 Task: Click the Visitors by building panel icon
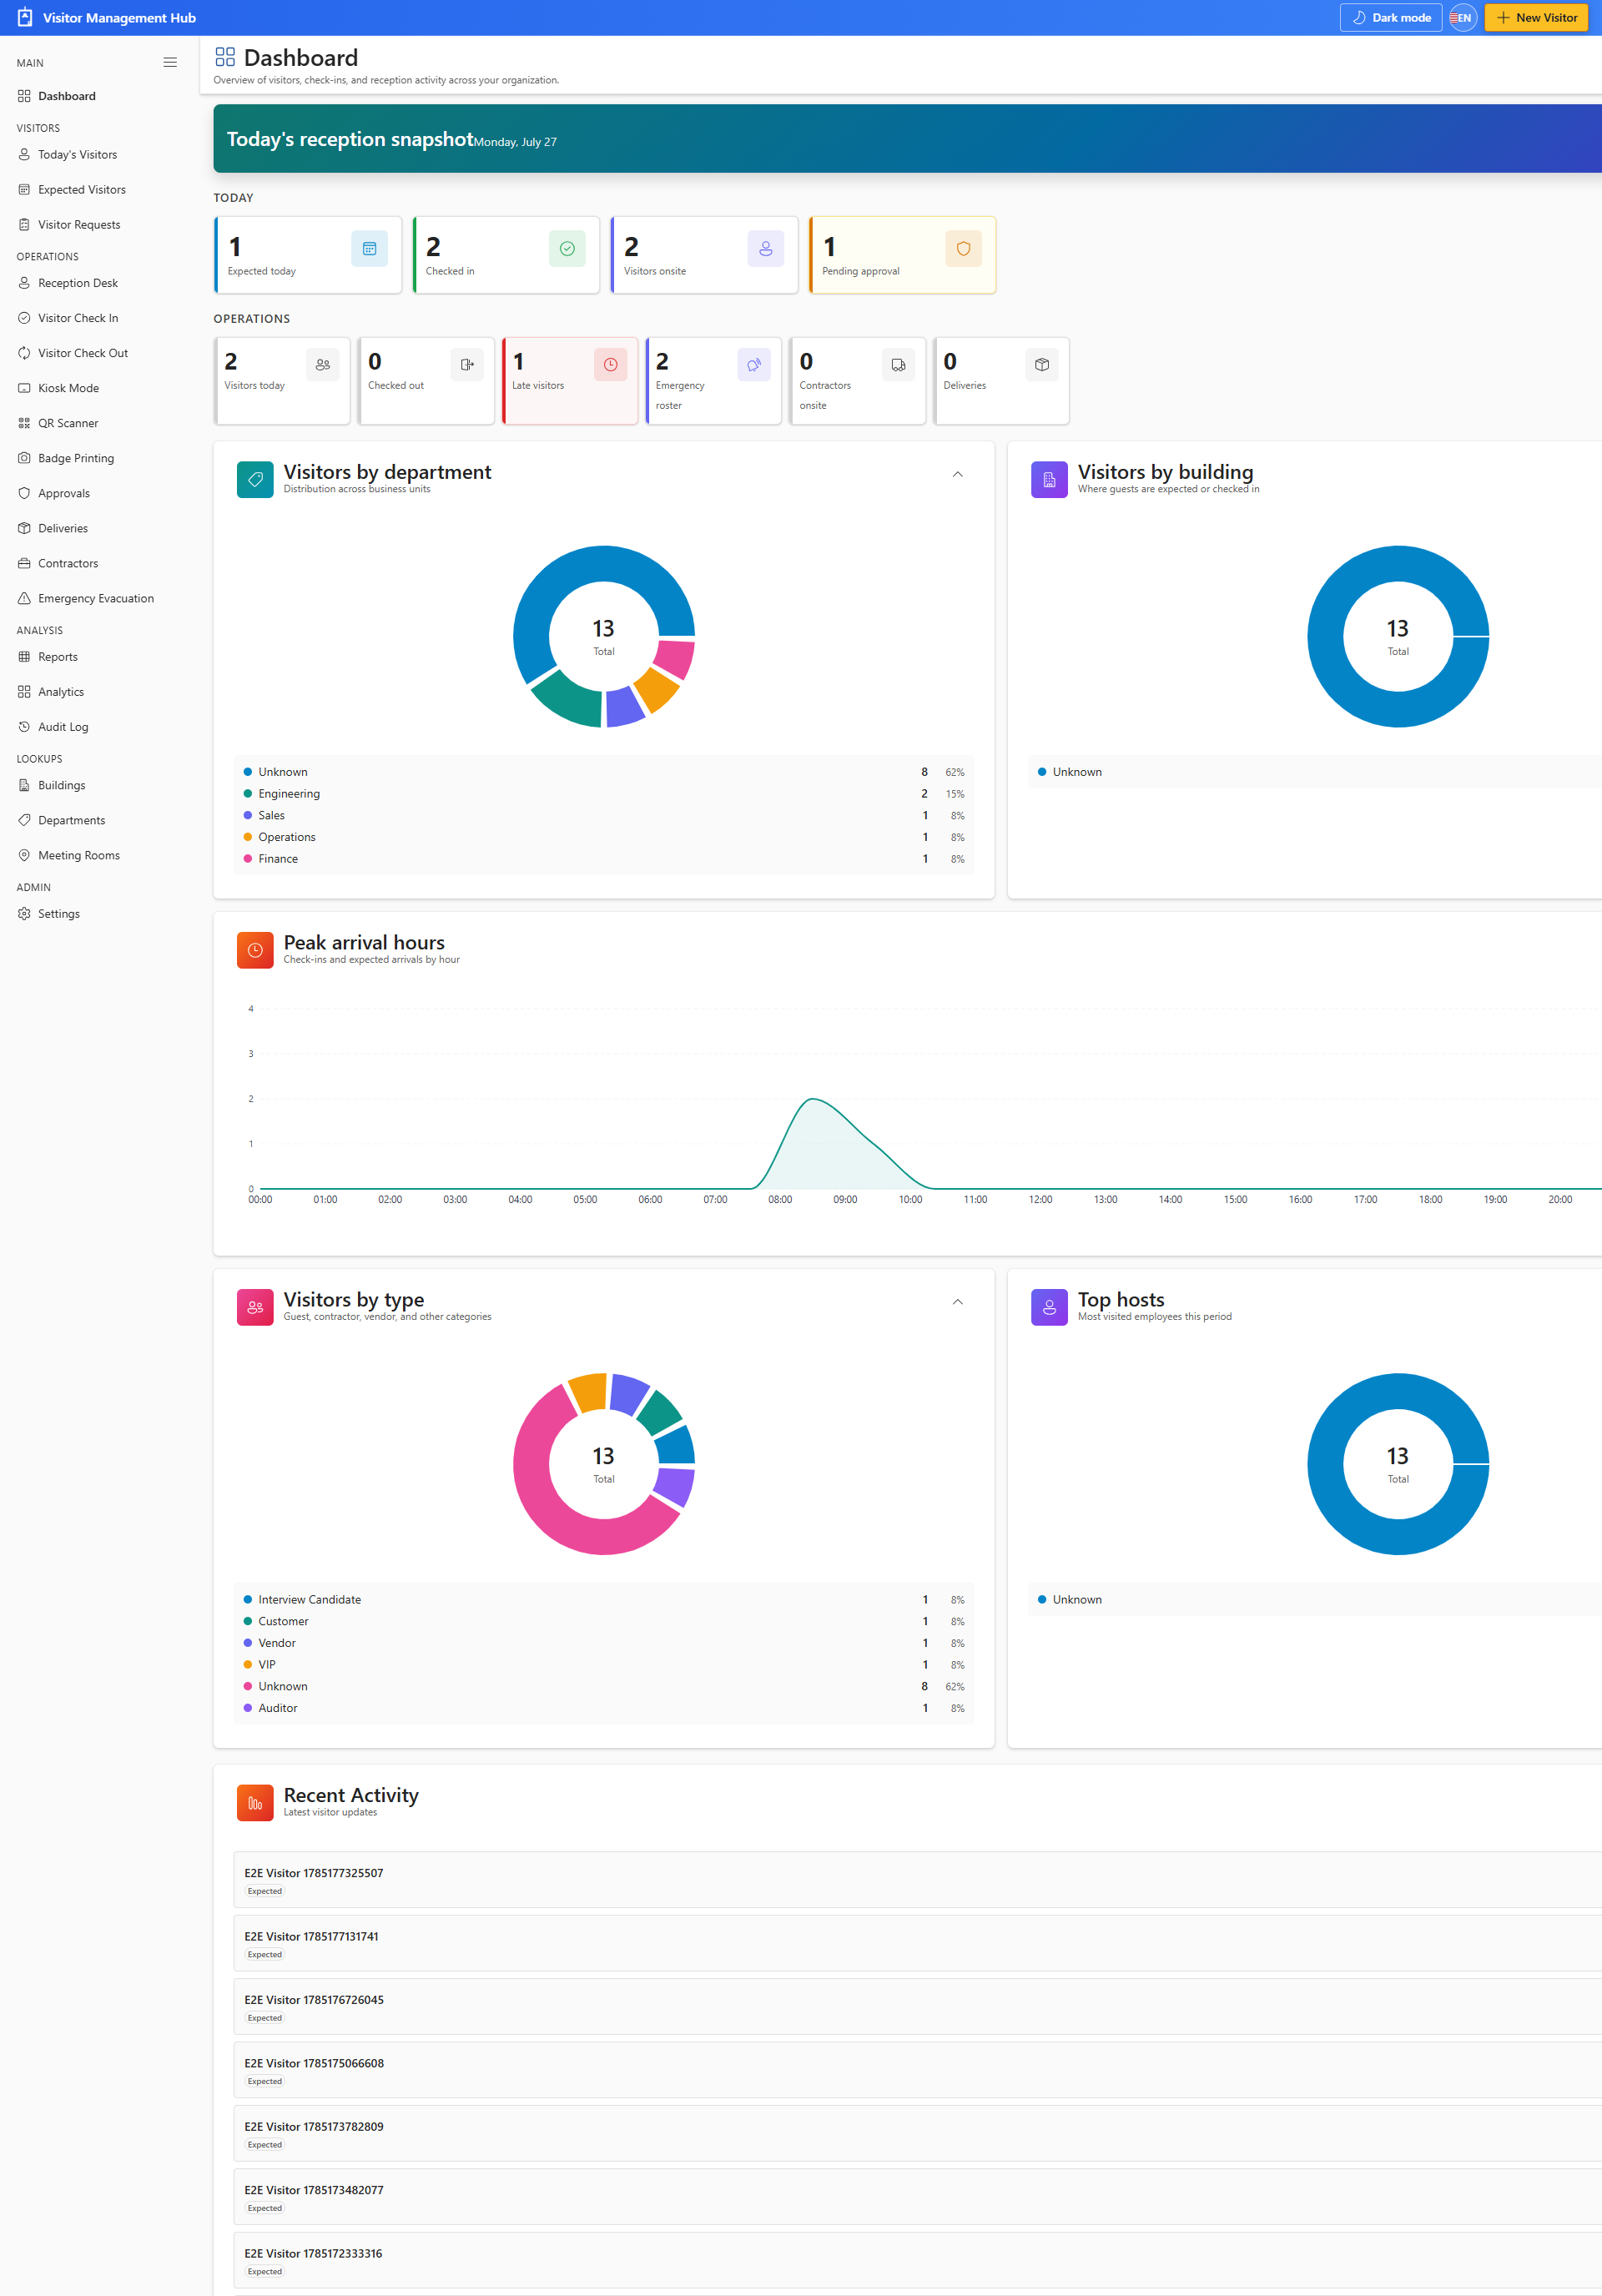[x=1049, y=480]
